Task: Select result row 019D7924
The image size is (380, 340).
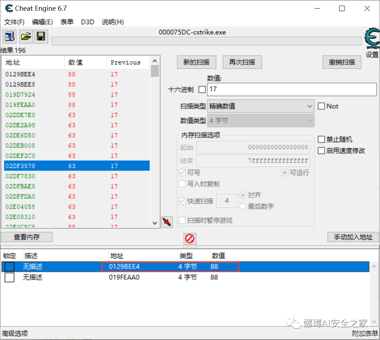Action: (77, 95)
